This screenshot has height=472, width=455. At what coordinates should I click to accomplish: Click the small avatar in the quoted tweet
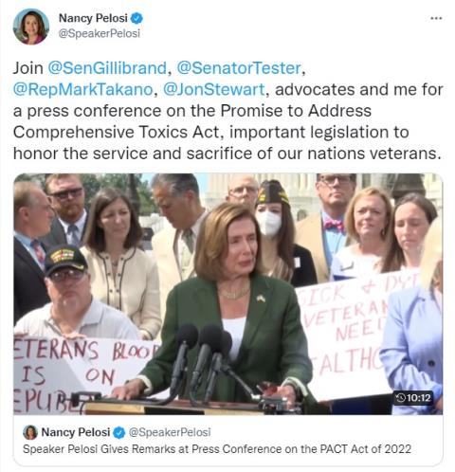30,432
